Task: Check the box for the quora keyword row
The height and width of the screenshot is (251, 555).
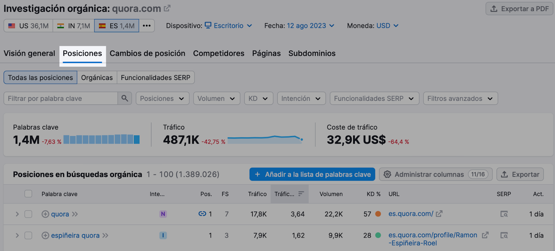Action: pyautogui.click(x=28, y=214)
